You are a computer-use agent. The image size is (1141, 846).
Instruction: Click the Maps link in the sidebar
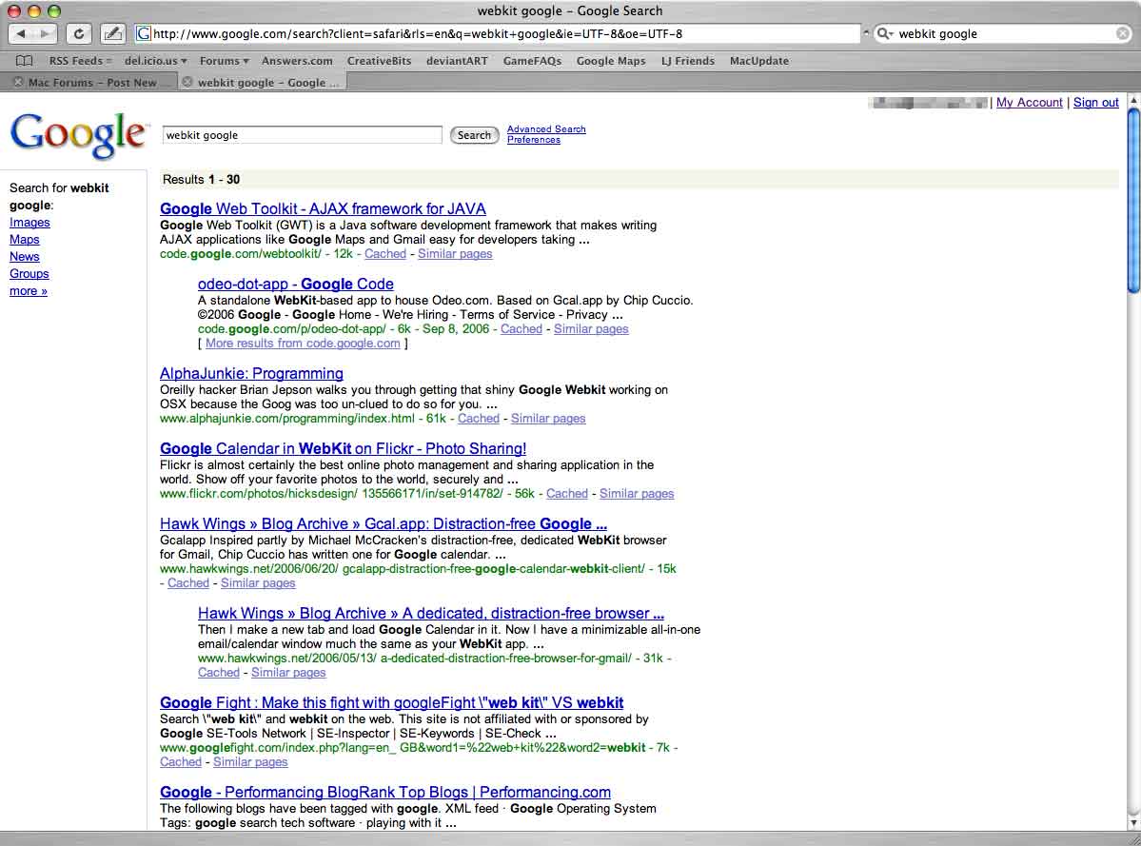tap(25, 239)
